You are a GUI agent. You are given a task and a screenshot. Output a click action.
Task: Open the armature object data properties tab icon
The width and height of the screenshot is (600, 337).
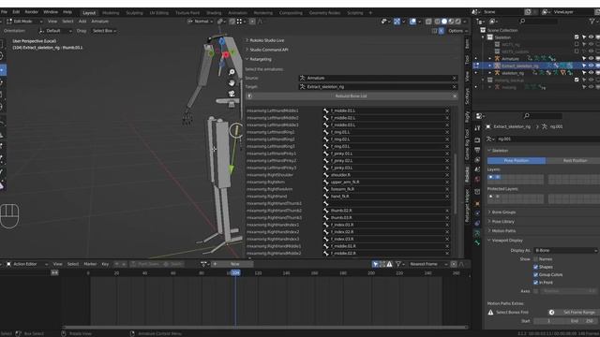tap(477, 233)
